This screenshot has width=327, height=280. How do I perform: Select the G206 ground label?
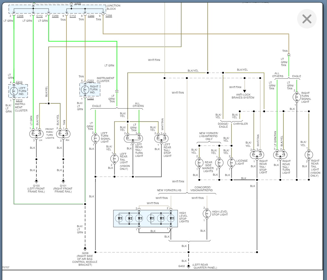[x=85, y=253]
